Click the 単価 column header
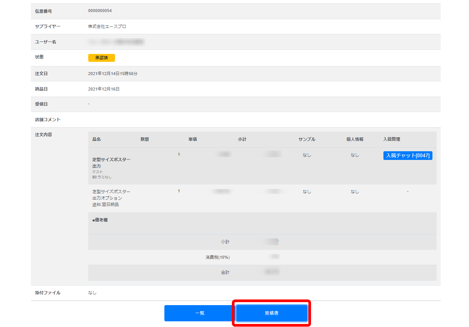 point(193,139)
